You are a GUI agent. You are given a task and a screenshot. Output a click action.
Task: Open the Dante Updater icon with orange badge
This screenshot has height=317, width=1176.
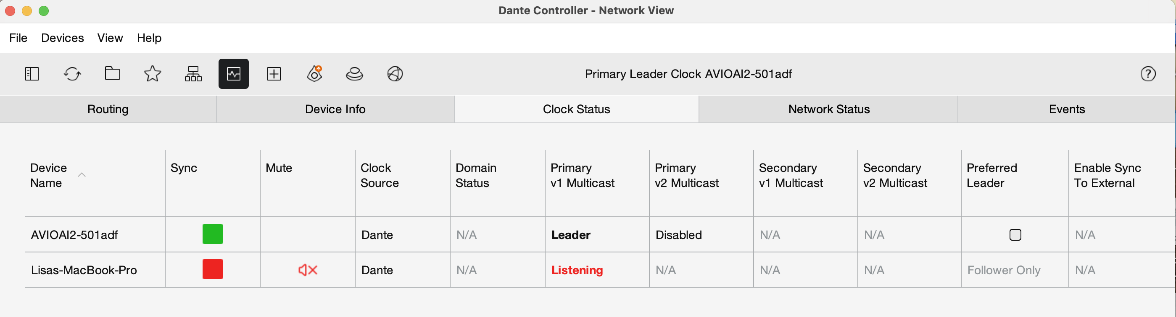[x=314, y=74]
